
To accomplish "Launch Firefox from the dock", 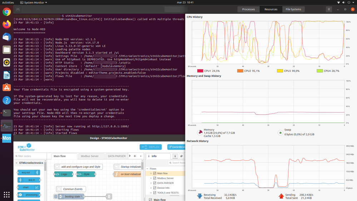I will pyautogui.click(x=6, y=24).
